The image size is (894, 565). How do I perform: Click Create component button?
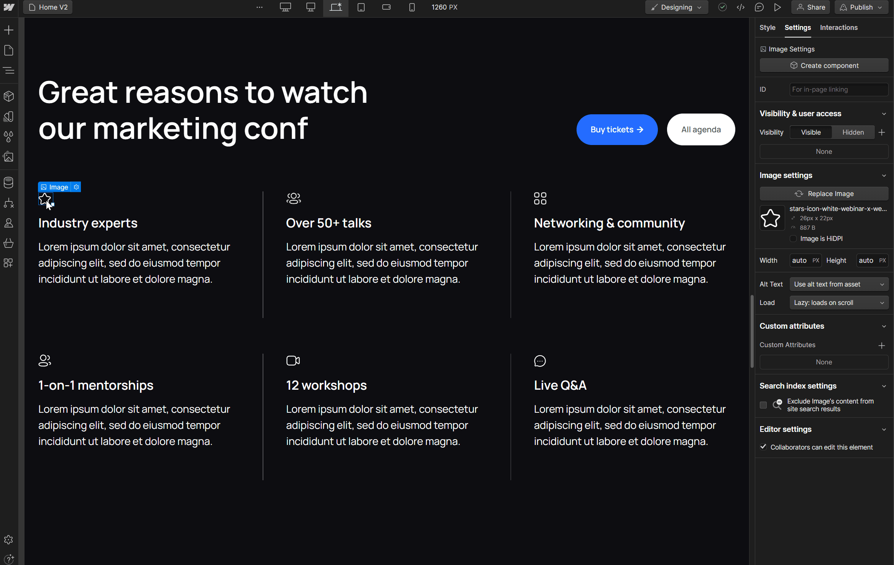[824, 66]
